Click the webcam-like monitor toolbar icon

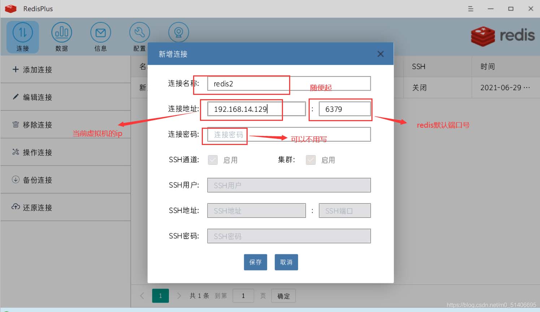(x=178, y=32)
